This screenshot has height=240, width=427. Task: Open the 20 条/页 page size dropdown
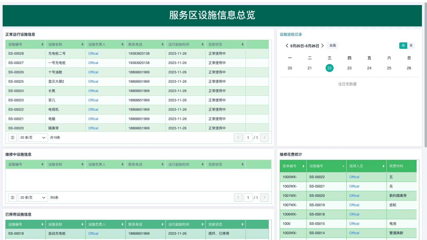point(33,138)
